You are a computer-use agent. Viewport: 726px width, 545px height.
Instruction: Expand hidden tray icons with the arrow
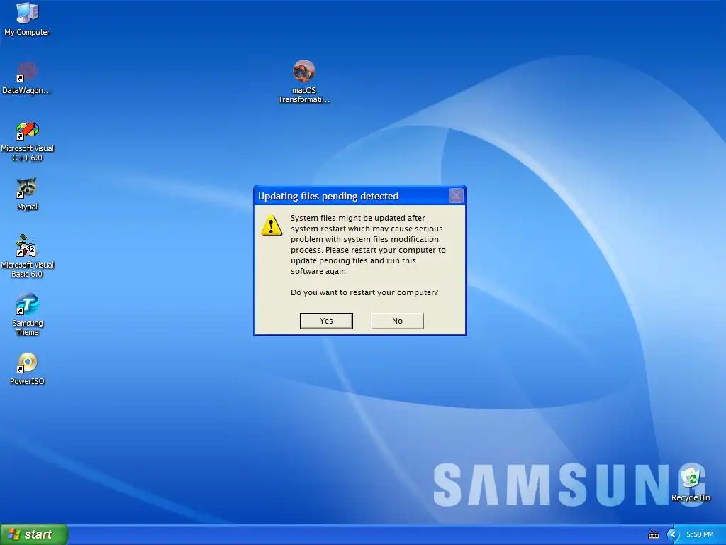point(673,535)
